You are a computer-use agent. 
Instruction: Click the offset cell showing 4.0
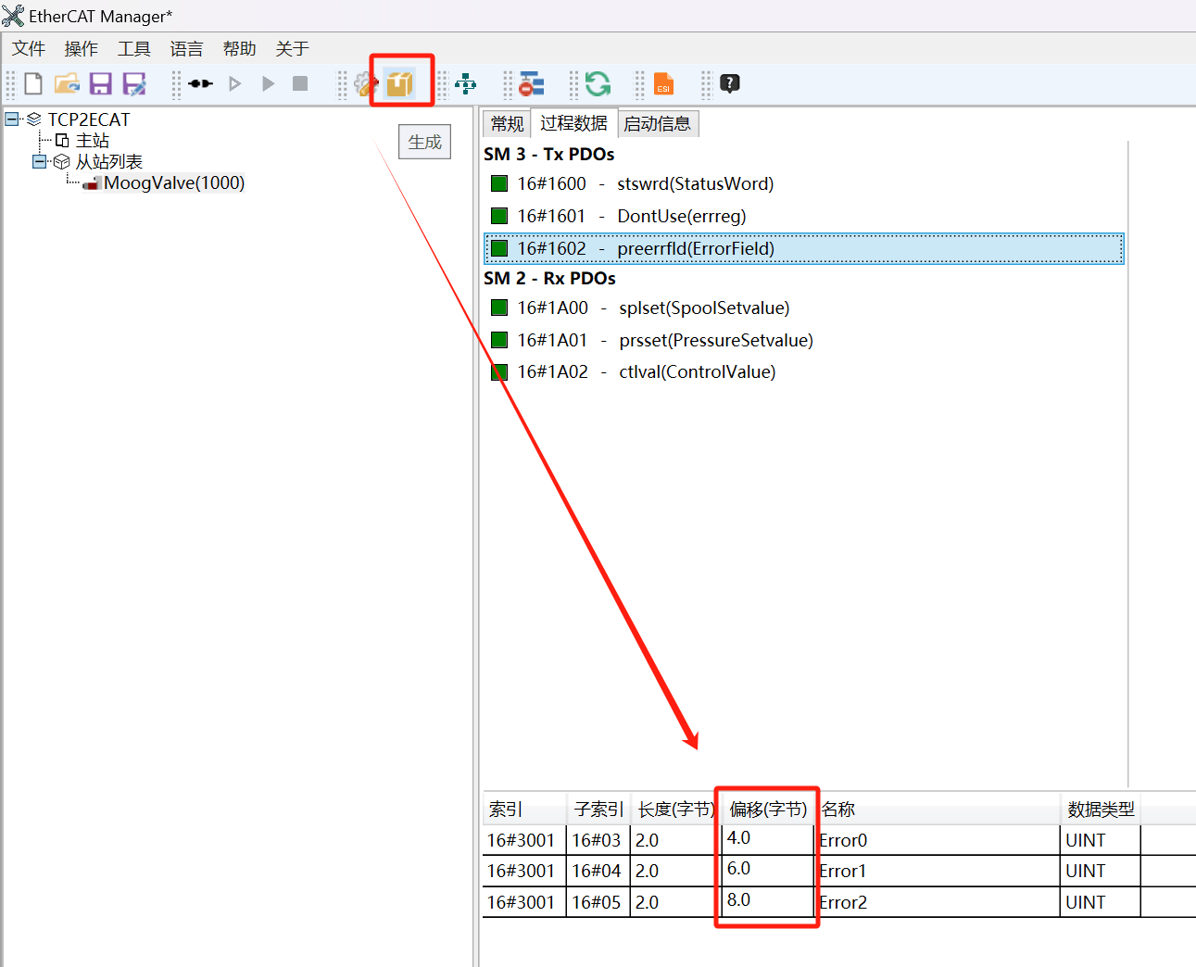click(x=768, y=838)
